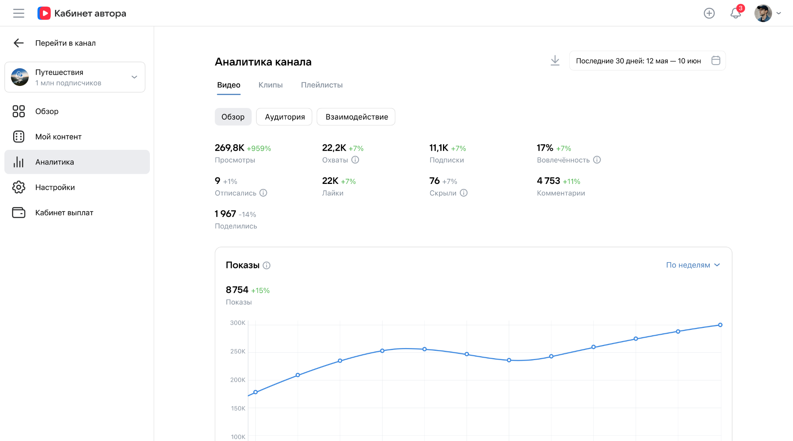Click the last data point on chart
The height and width of the screenshot is (441, 793).
click(720, 325)
